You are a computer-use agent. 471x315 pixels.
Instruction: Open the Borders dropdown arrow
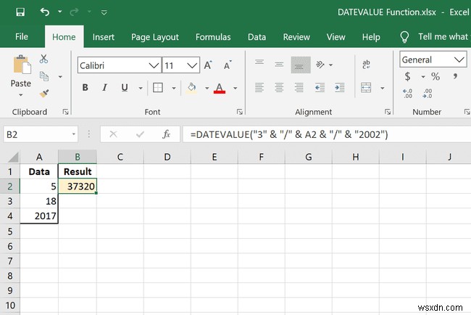pos(174,88)
